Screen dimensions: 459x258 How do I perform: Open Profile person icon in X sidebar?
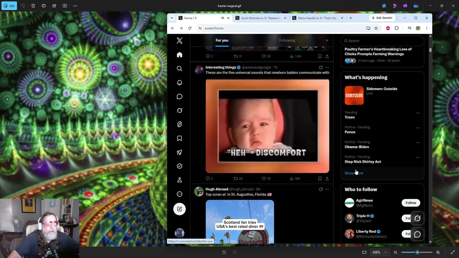tap(179, 180)
